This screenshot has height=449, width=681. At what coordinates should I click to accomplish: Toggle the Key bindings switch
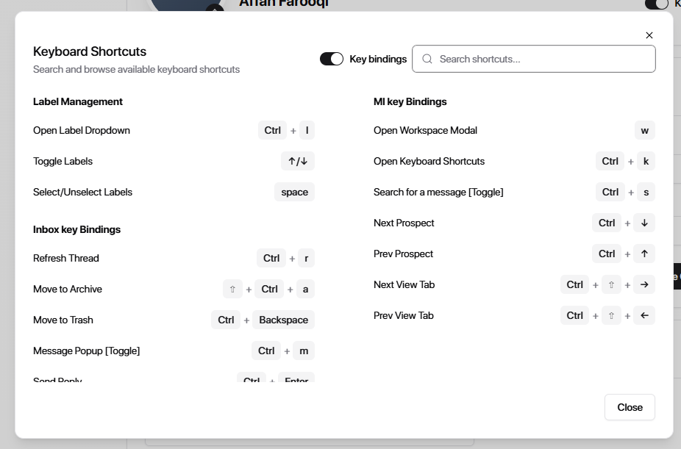[332, 59]
